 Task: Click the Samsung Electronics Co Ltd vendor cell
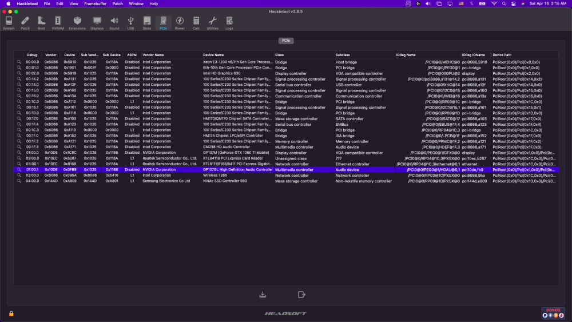pos(166,181)
